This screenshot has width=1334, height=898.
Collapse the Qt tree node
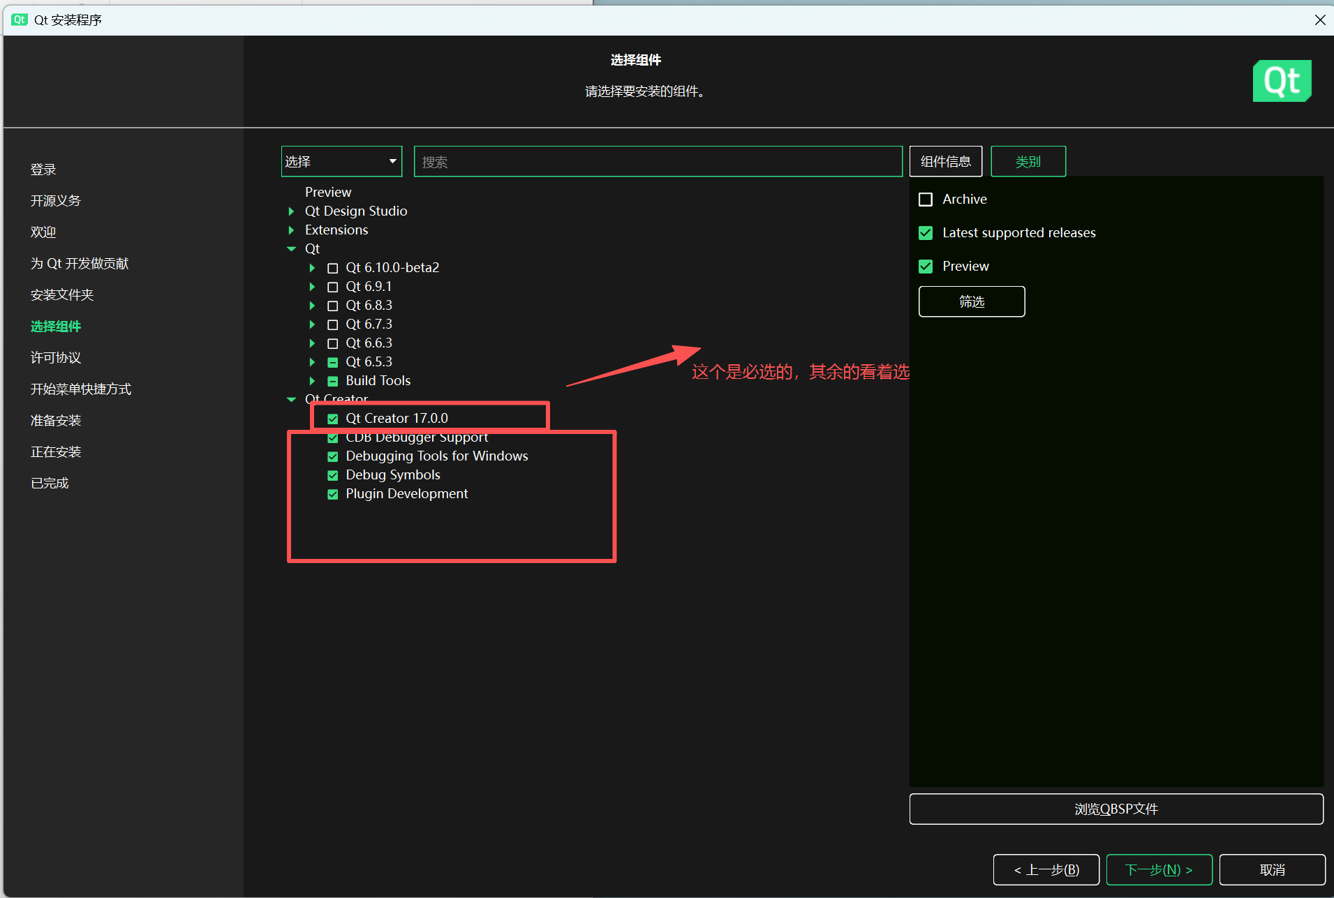coord(291,249)
